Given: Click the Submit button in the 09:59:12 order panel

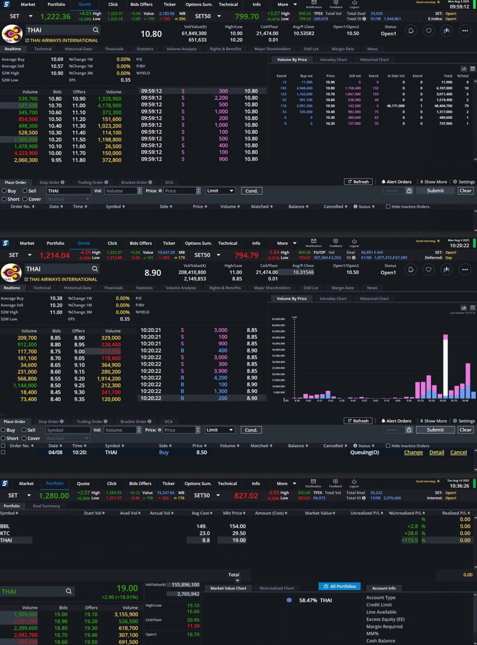Looking at the screenshot, I should click(x=435, y=191).
